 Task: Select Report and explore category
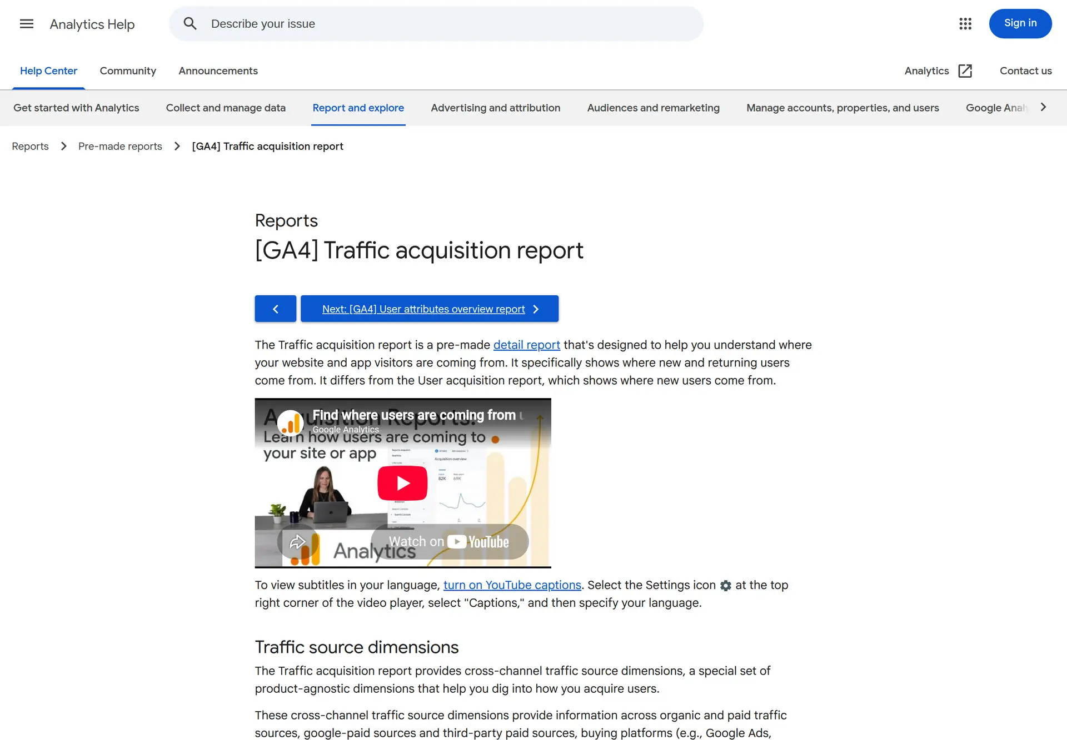coord(358,108)
